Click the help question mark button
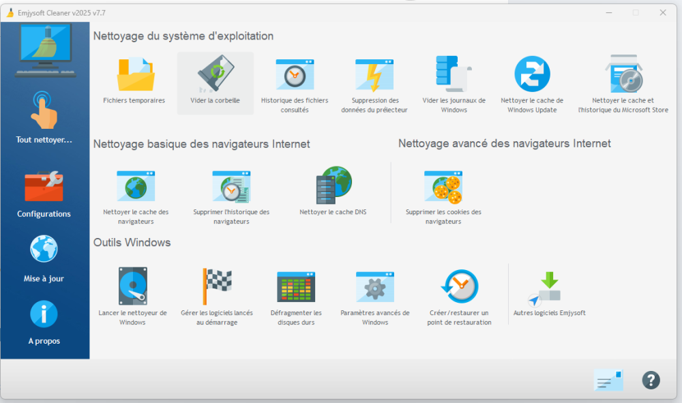The width and height of the screenshot is (682, 403). tap(651, 380)
